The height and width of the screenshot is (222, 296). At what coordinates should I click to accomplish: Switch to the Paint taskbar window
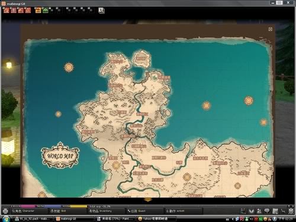(115, 218)
